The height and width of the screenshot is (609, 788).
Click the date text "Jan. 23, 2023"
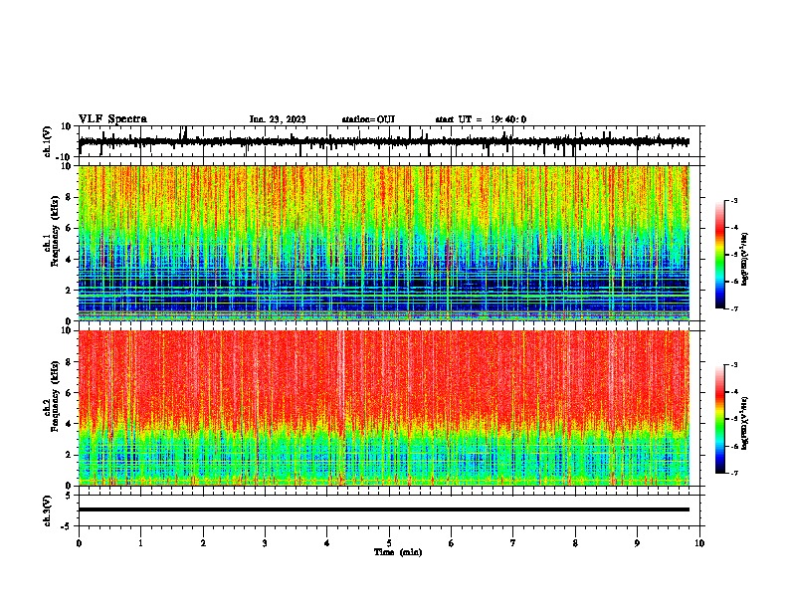point(278,119)
